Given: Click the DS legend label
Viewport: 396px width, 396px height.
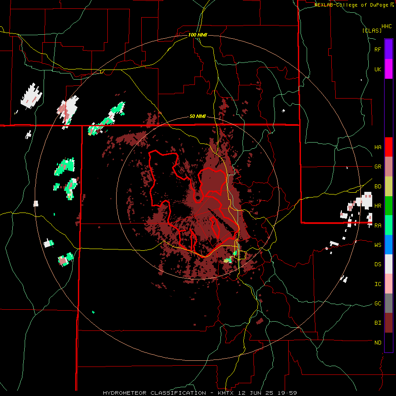Looking at the screenshot, I should pyautogui.click(x=378, y=264).
